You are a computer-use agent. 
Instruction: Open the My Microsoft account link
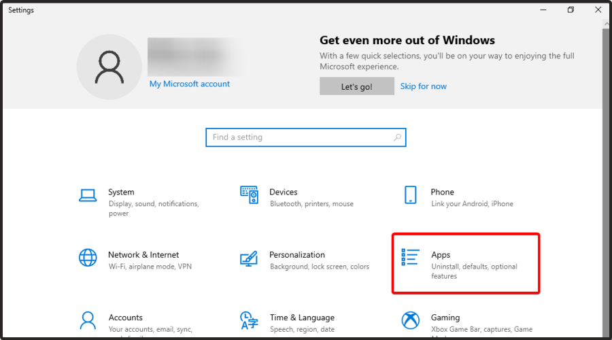[190, 84]
